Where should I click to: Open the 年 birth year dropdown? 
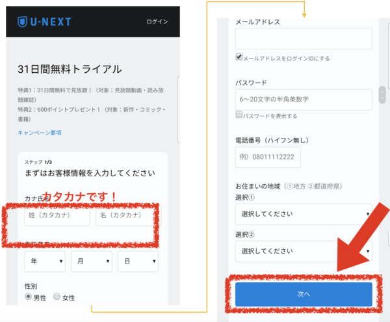tap(45, 262)
